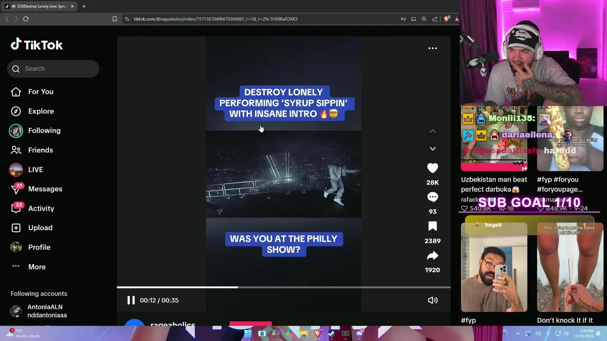Open the AntoniaALN following account
Image resolution: width=607 pixels, height=341 pixels.
(39, 311)
